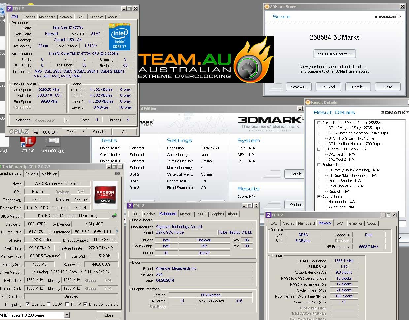The image size is (409, 320).
Task: Select the Ragtroll tree row
Action: (339, 191)
